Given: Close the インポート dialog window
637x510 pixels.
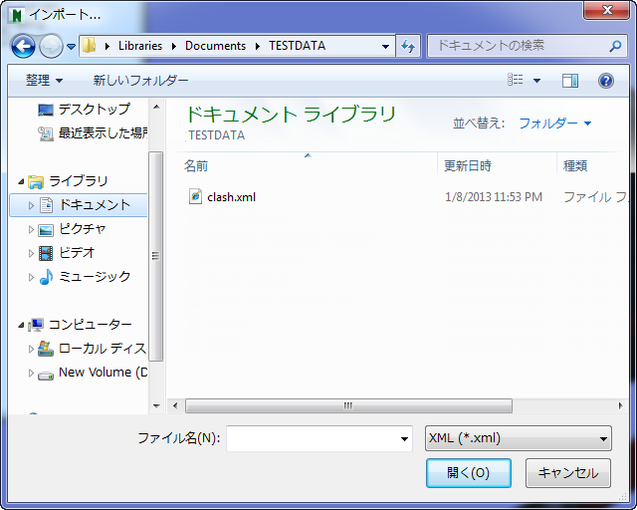Looking at the screenshot, I should point(606,10).
